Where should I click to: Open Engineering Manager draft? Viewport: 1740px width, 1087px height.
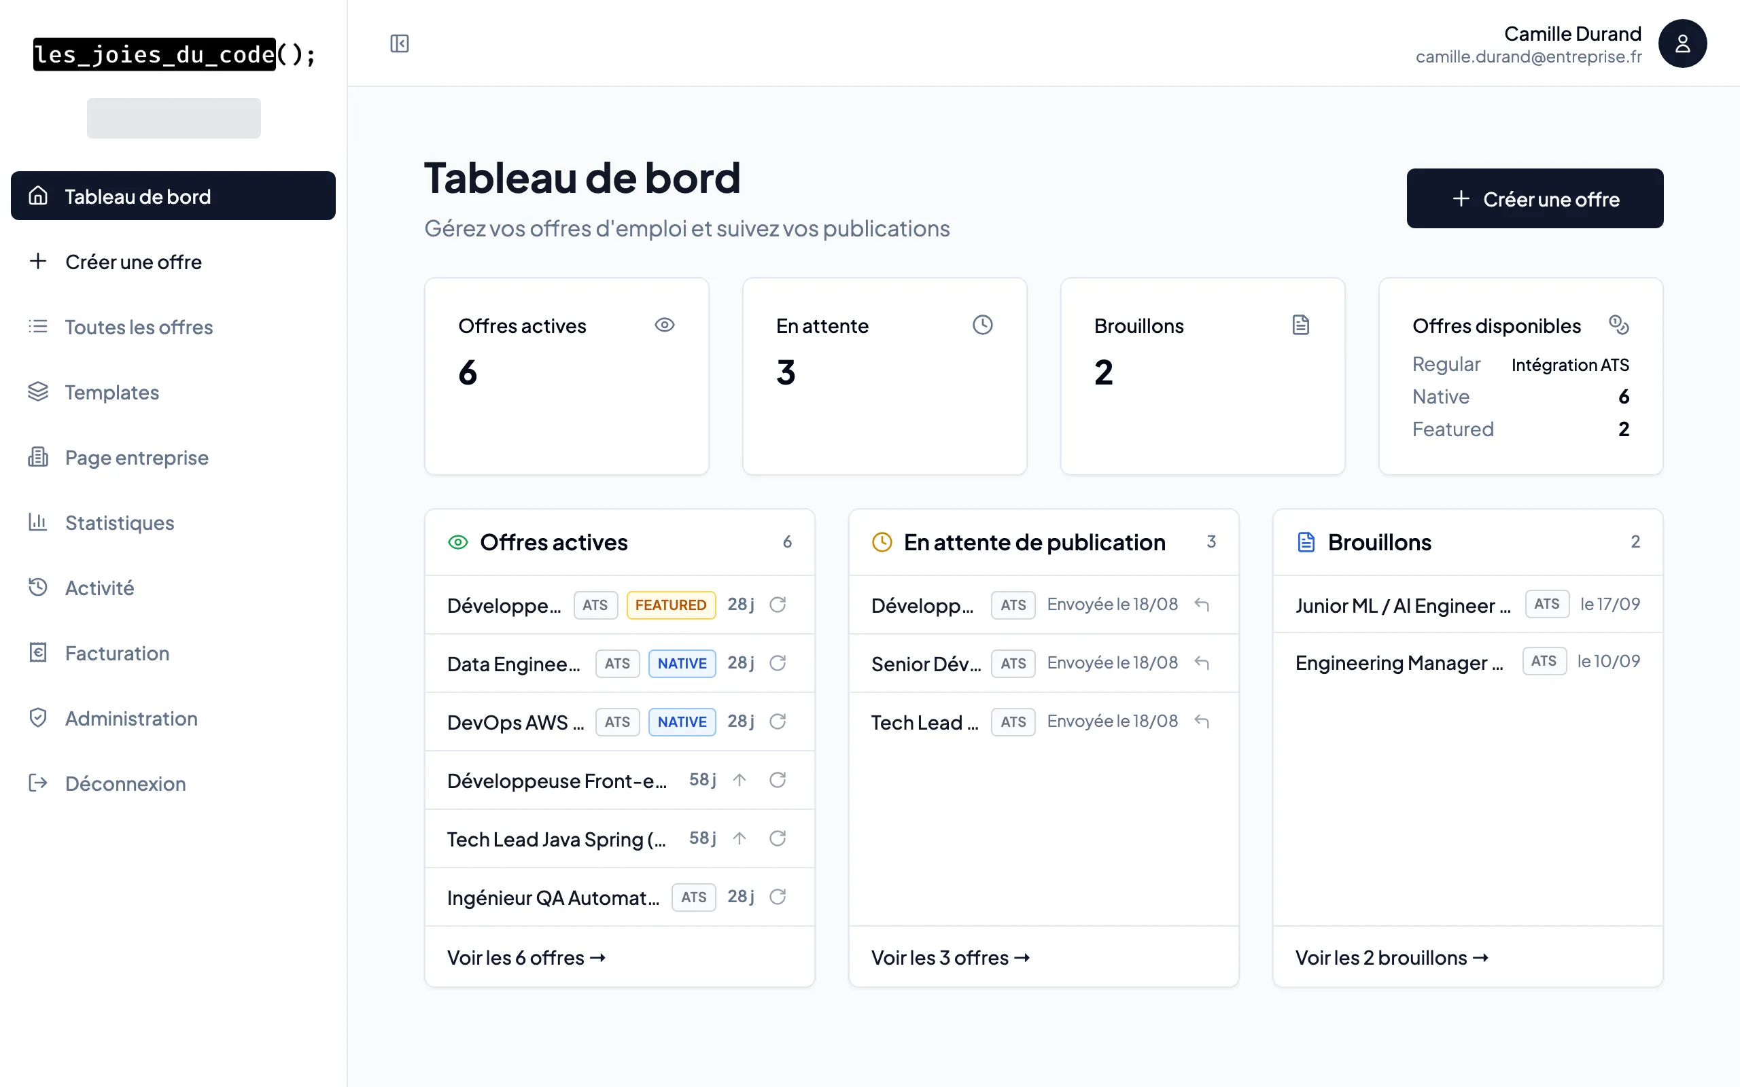(1399, 662)
